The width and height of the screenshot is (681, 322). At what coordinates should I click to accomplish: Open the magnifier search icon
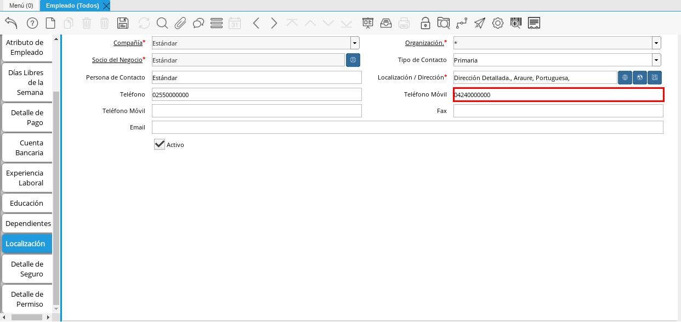click(x=162, y=23)
